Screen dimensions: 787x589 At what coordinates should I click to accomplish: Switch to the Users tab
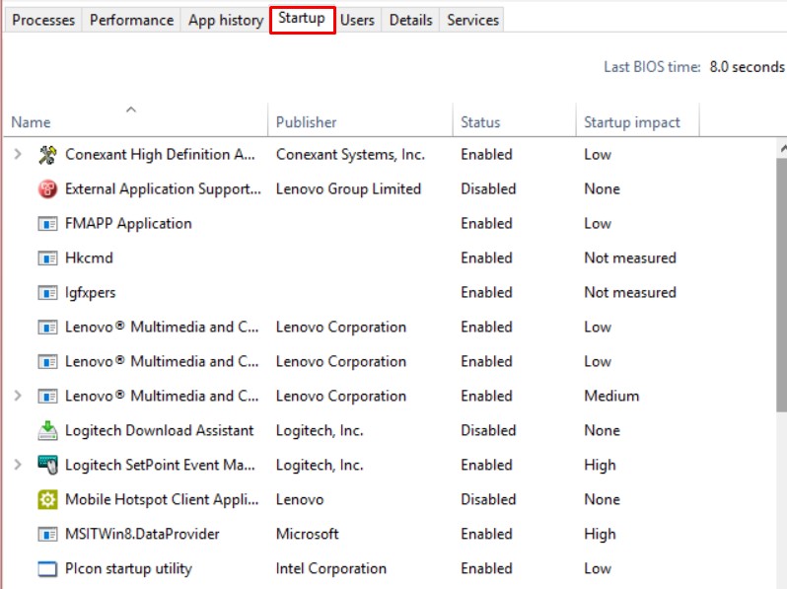pyautogui.click(x=357, y=20)
